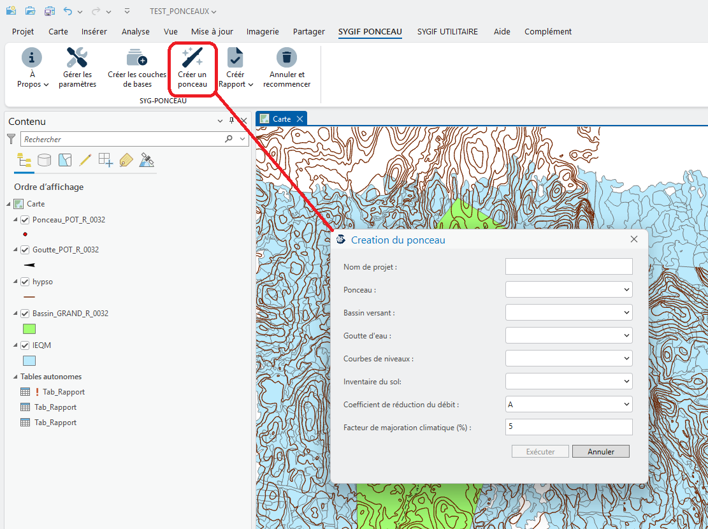Open the Bassin versant dropdown
This screenshot has height=529, width=708.
[x=568, y=312]
